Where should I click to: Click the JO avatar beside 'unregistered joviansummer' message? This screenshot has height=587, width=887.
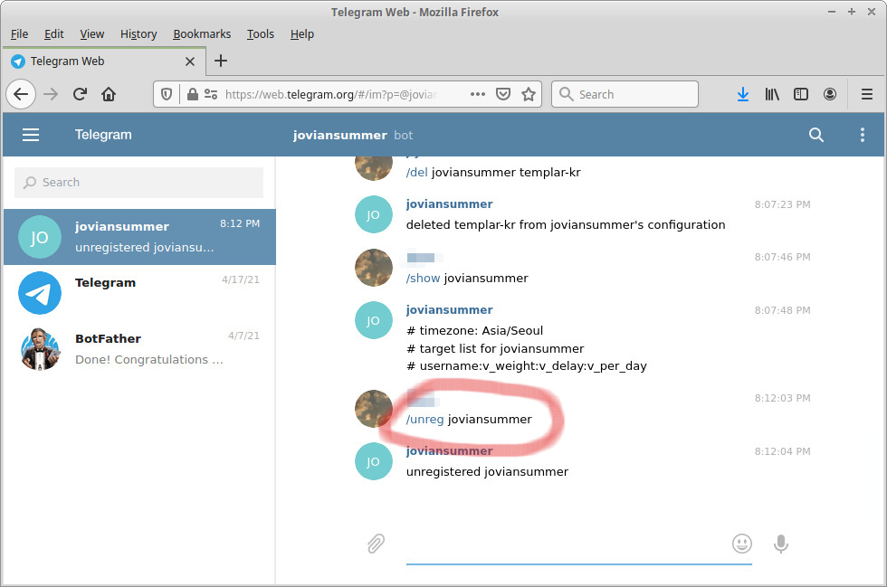[373, 461]
